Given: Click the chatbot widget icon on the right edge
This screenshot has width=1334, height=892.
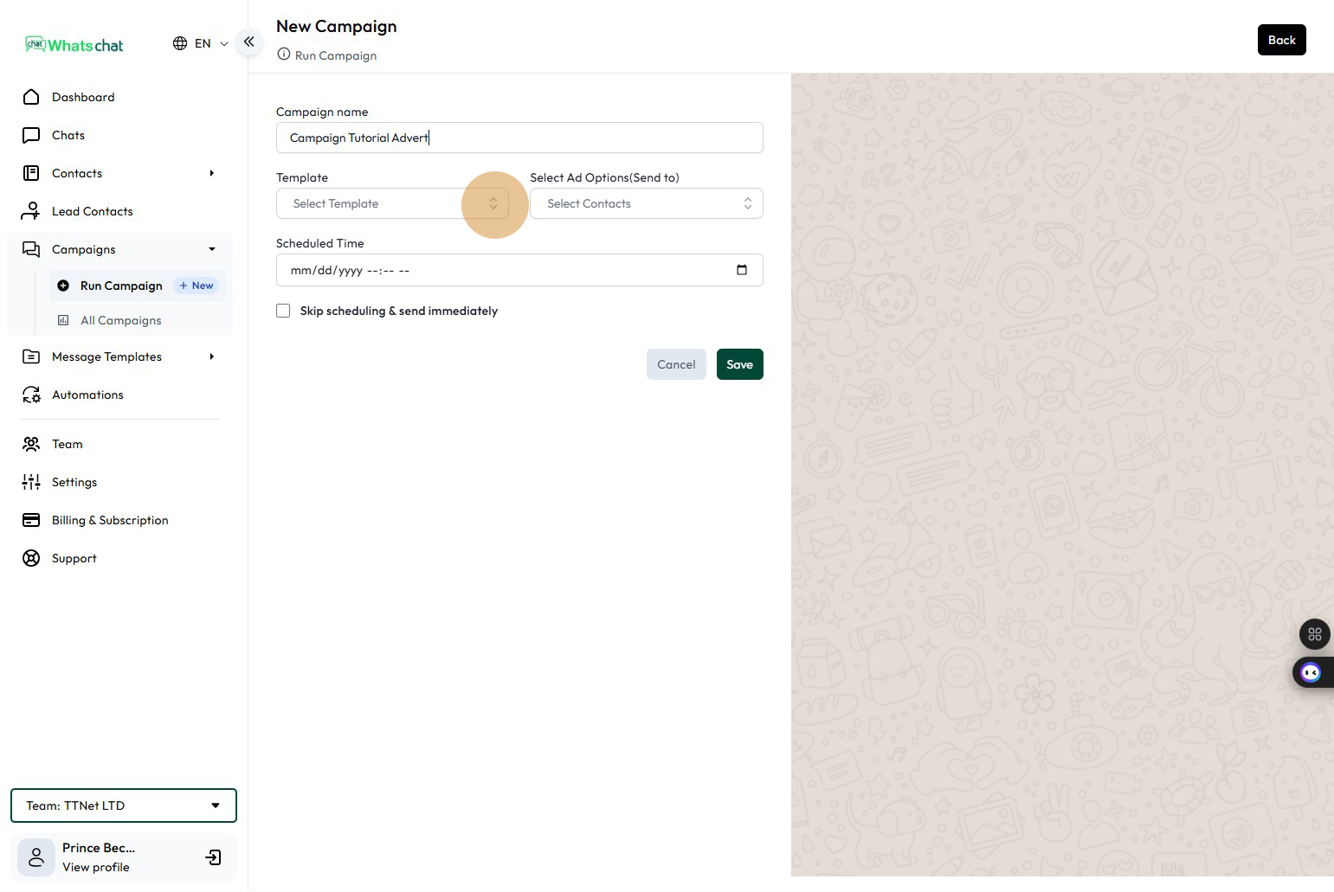Looking at the screenshot, I should click(x=1311, y=672).
